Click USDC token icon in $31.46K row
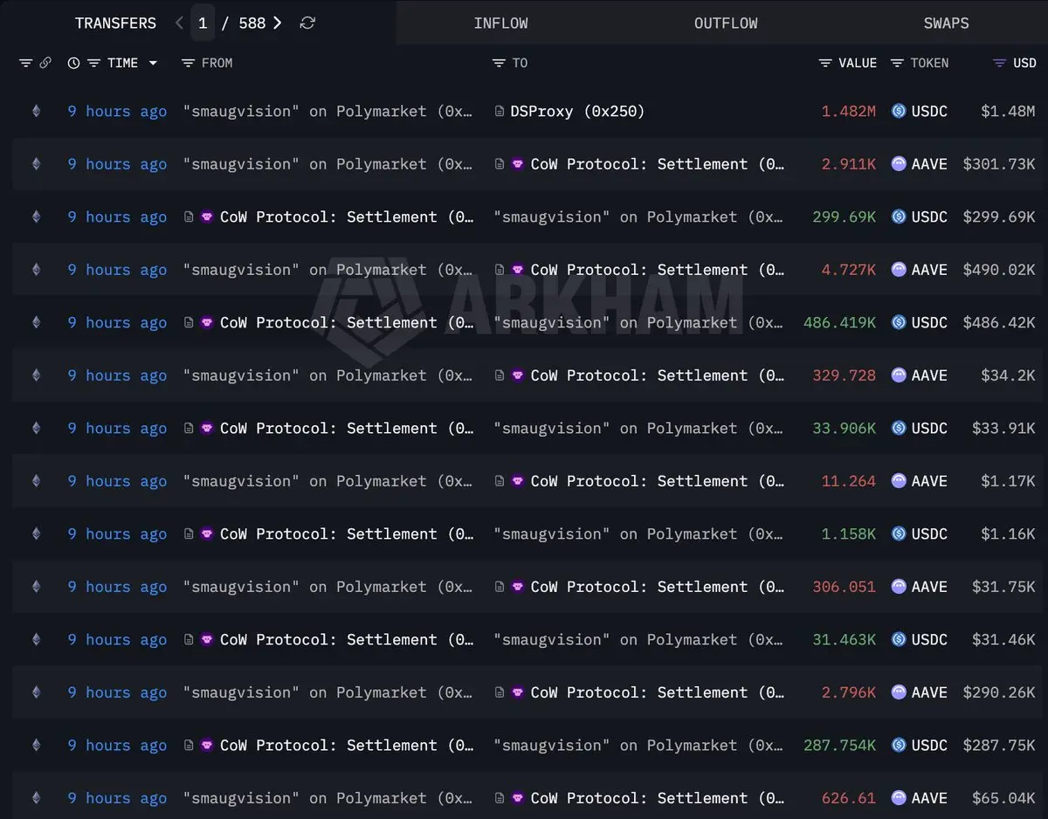 [x=899, y=639]
